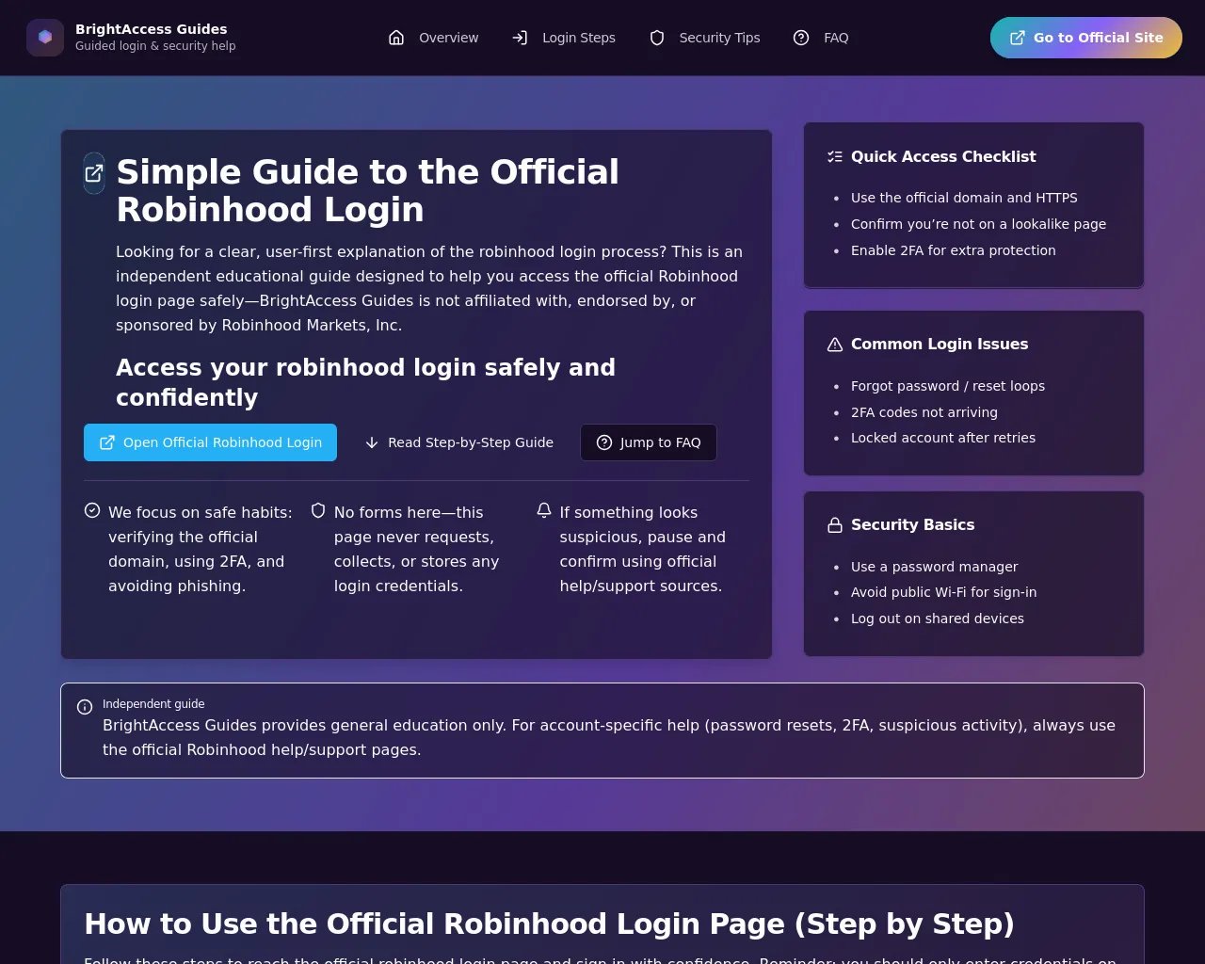Click 'Avoid public Wi-Fi for sign-in' item
The image size is (1205, 964).
click(x=943, y=592)
